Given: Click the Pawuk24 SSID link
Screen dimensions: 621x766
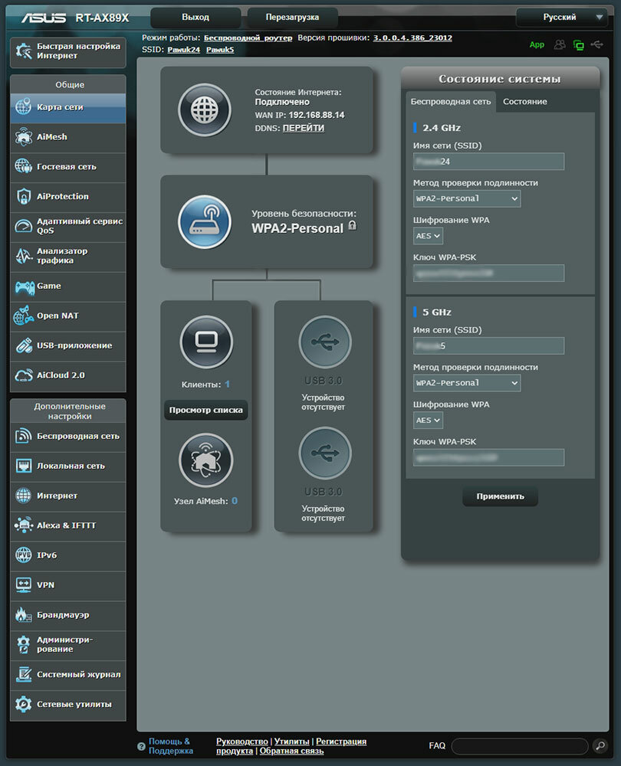Looking at the screenshot, I should point(183,50).
